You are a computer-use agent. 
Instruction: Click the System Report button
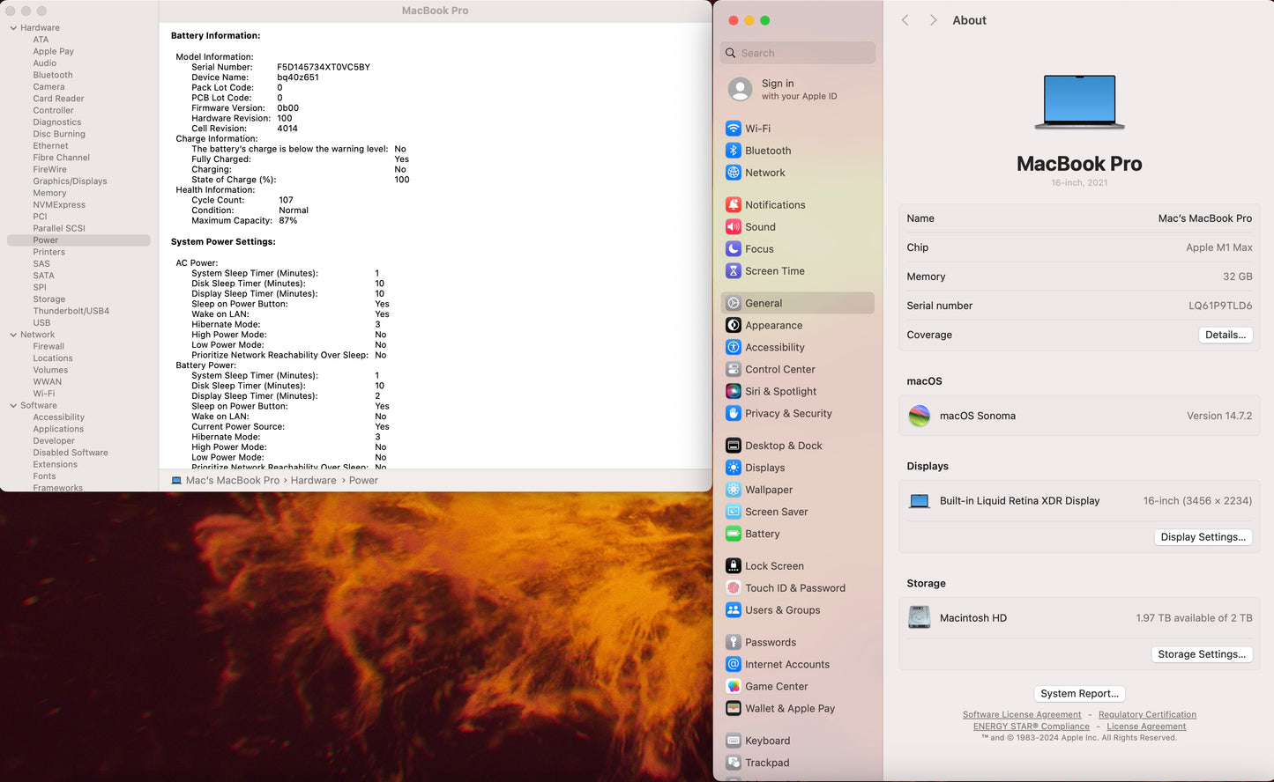tap(1079, 694)
